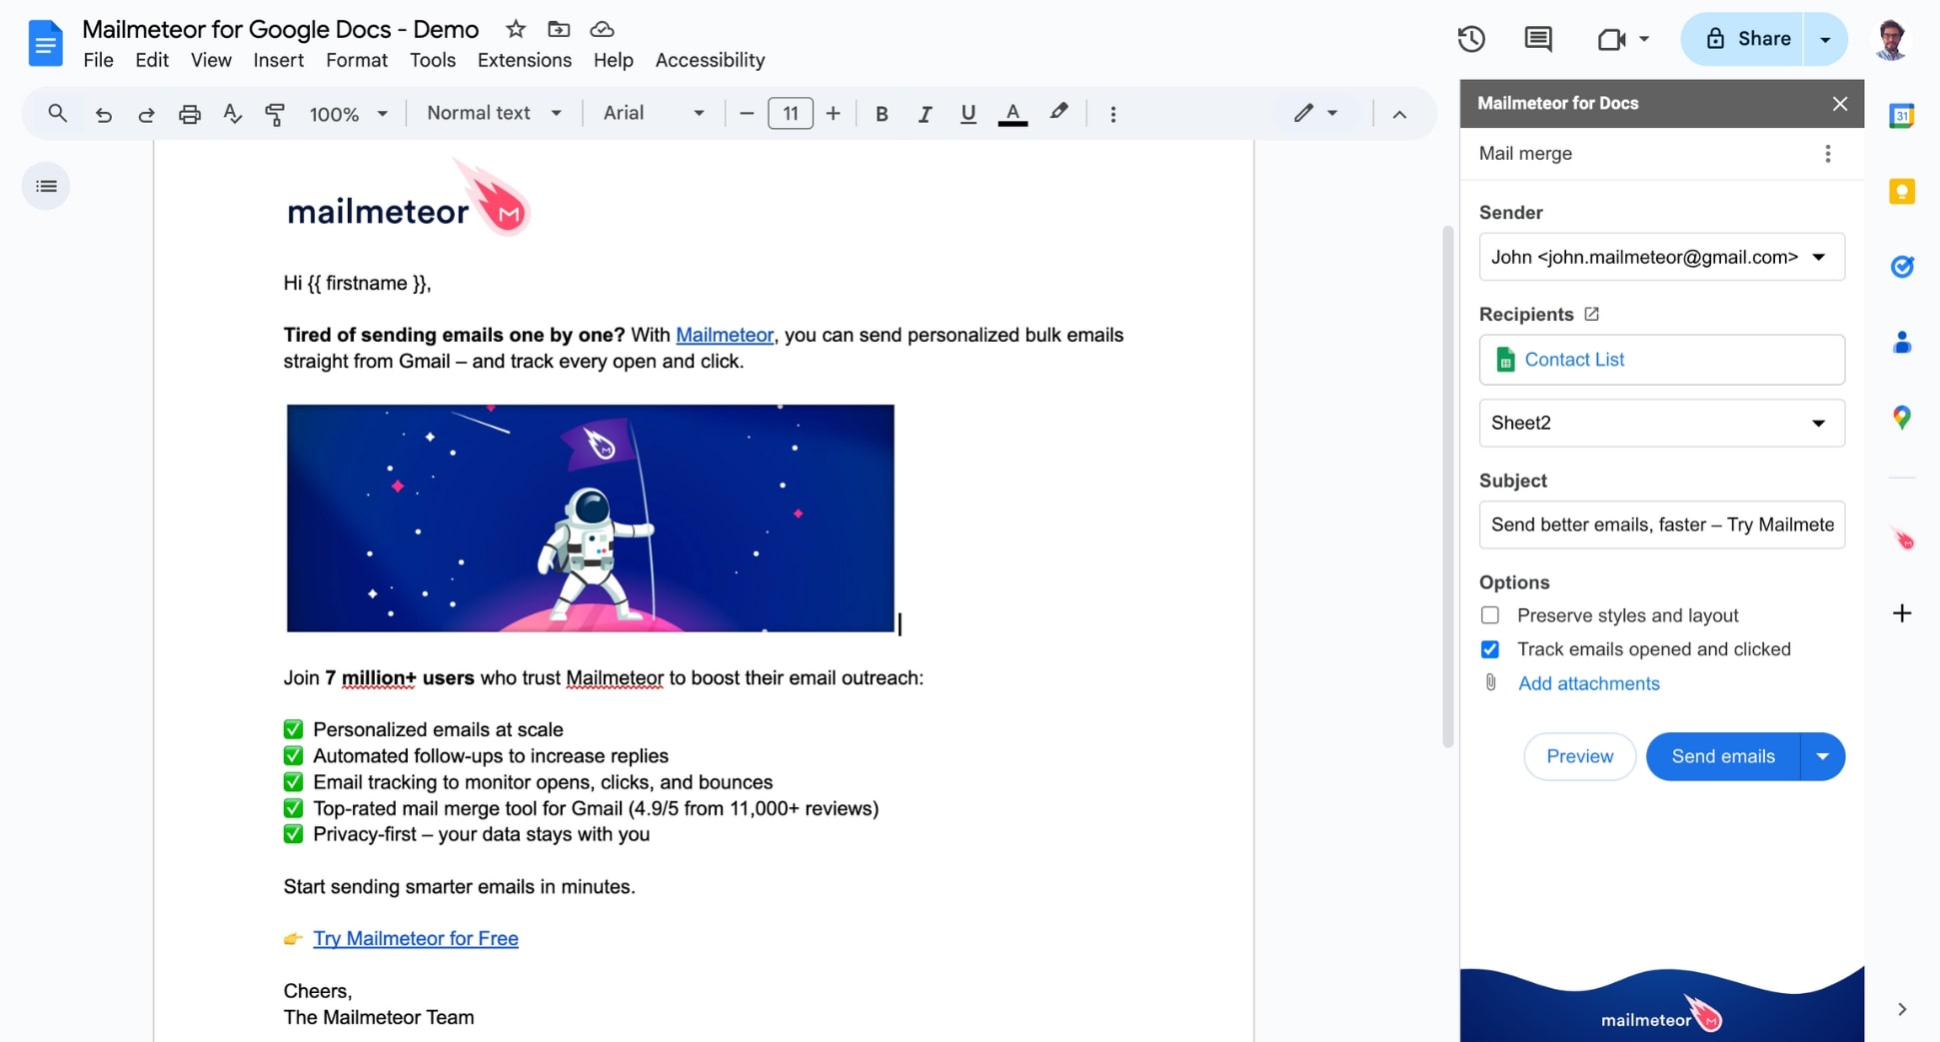Open Mail merge more options
This screenshot has width=1940, height=1042.
tap(1827, 153)
